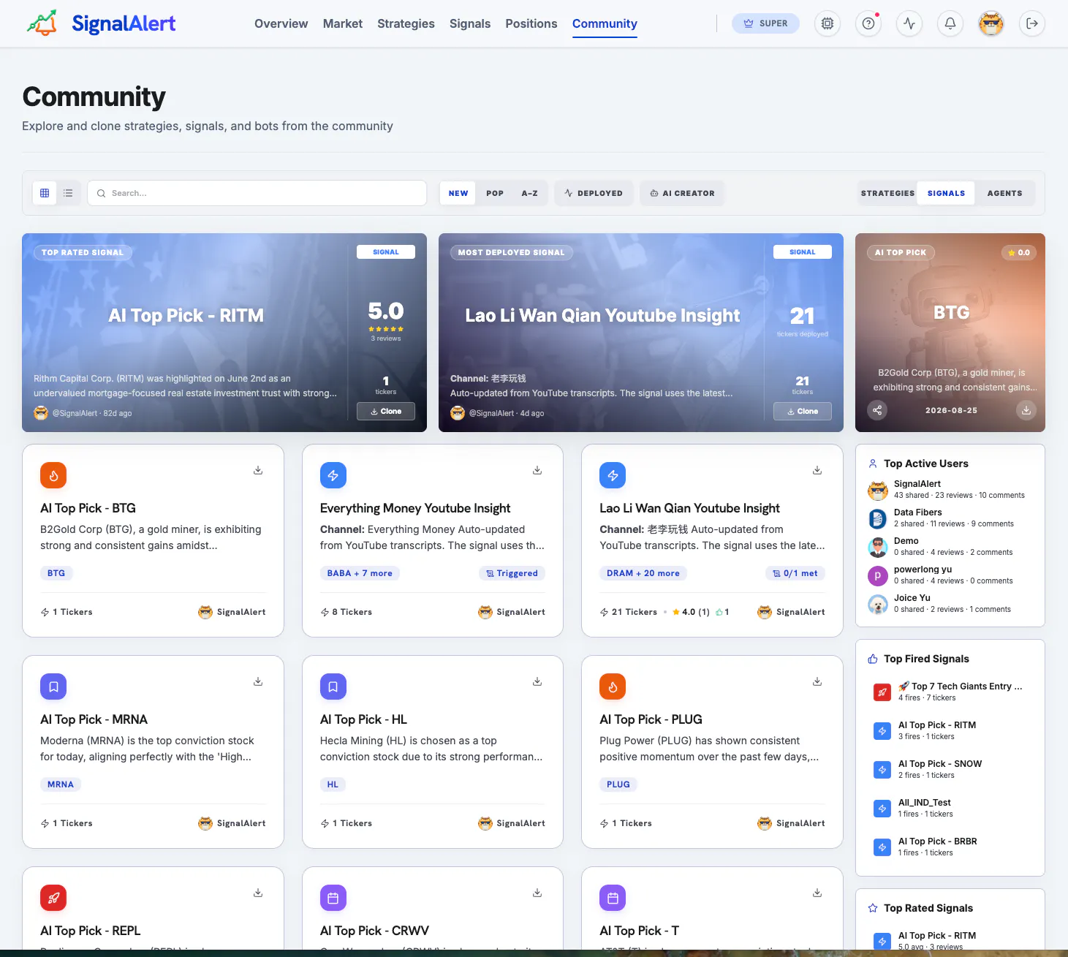Viewport: 1068px width, 957px height.
Task: Toggle the DEPLOYED filter
Action: point(594,193)
